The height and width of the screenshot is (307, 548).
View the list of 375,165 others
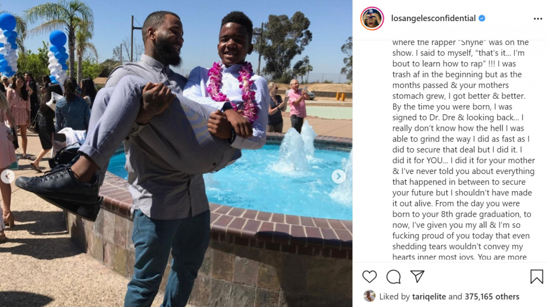(491, 297)
